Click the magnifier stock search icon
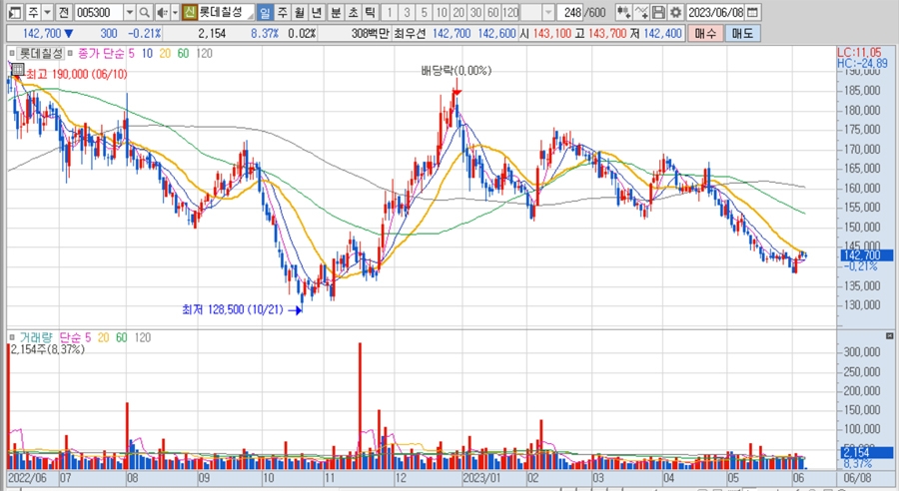The image size is (899, 491). [x=145, y=12]
